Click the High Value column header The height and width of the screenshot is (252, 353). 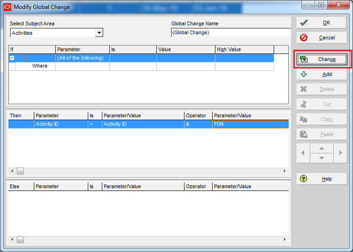click(244, 49)
